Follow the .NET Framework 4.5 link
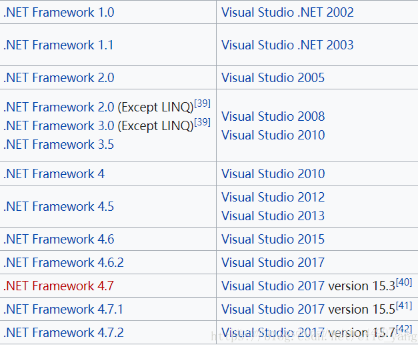Screen dimensions: 418x345 [x=59, y=206]
